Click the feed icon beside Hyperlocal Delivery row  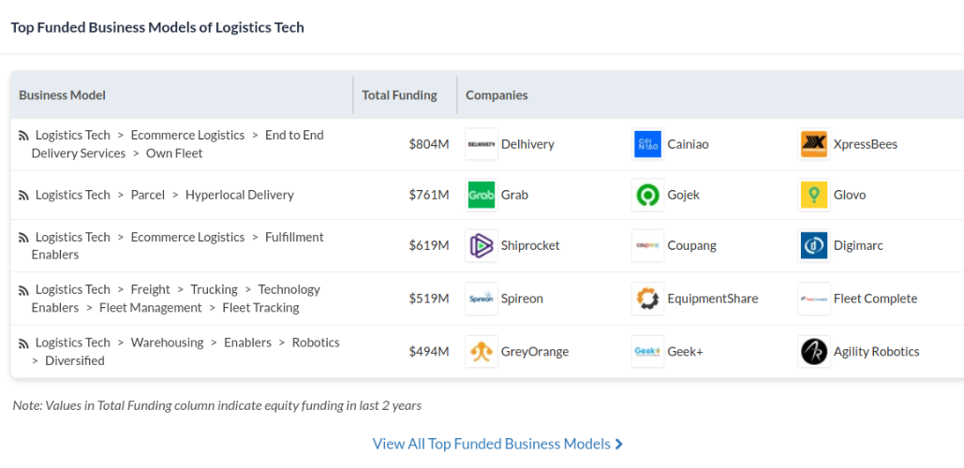tap(23, 196)
